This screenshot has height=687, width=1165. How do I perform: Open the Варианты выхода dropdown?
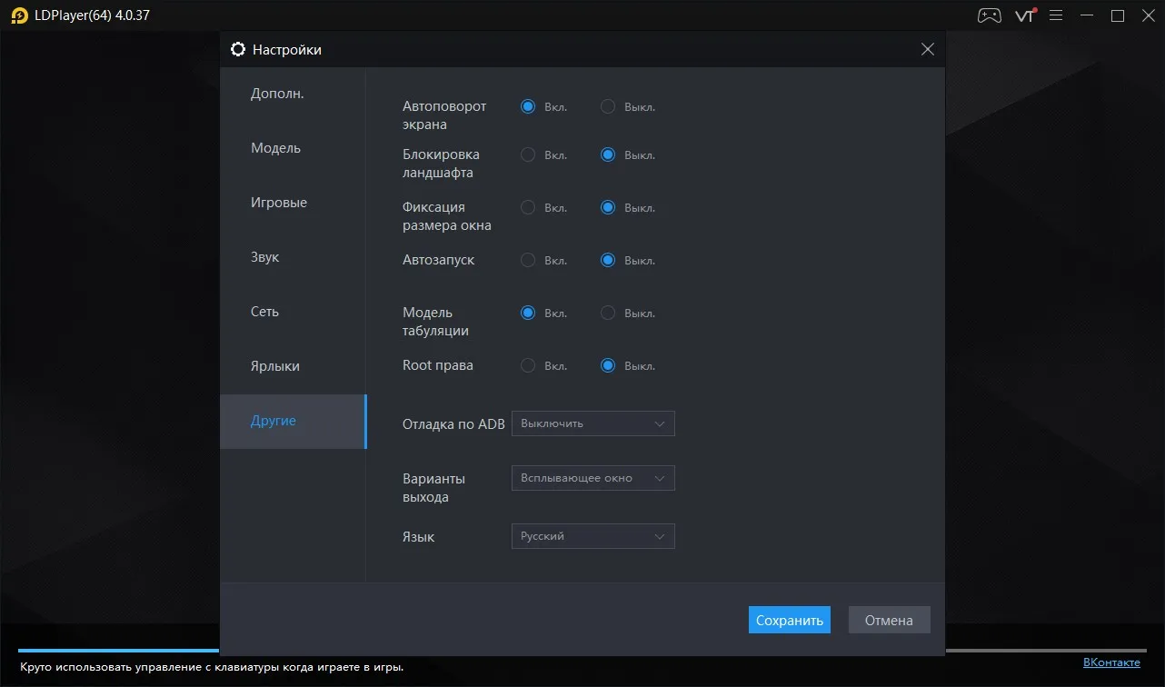tap(593, 478)
